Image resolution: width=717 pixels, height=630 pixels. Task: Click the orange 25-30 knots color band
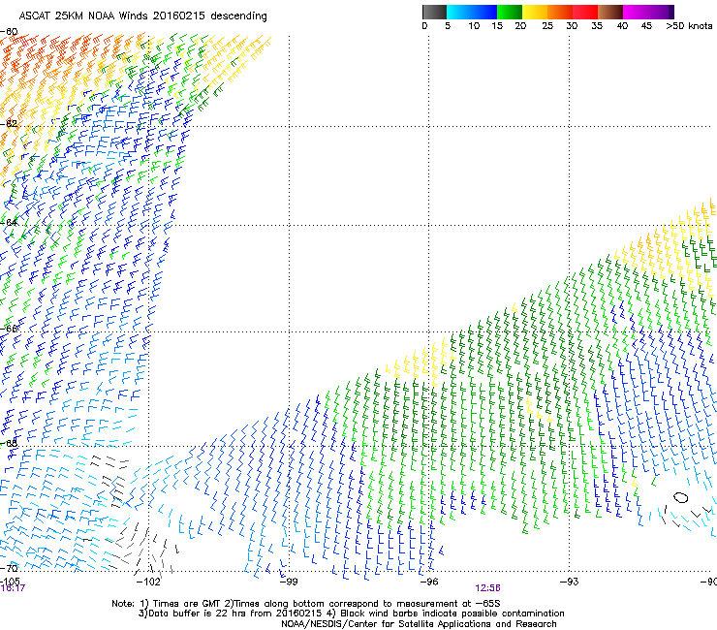pos(560,12)
